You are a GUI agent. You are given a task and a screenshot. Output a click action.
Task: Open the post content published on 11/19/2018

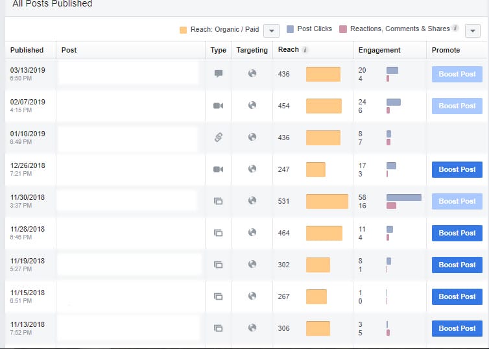pyautogui.click(x=128, y=265)
